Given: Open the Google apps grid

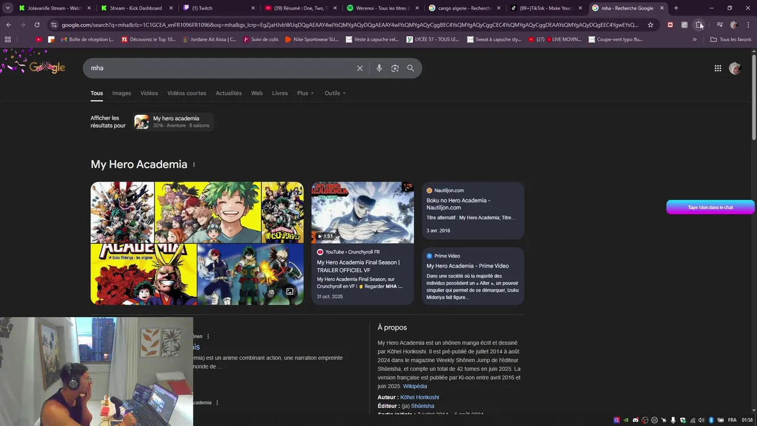Looking at the screenshot, I should click(x=717, y=68).
